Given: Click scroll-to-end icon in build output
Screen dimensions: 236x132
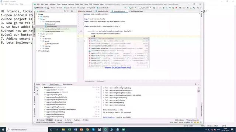Looking at the screenshot, I should pos(199,91).
